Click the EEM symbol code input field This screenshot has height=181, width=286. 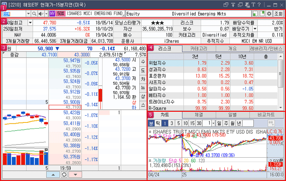[14, 14]
